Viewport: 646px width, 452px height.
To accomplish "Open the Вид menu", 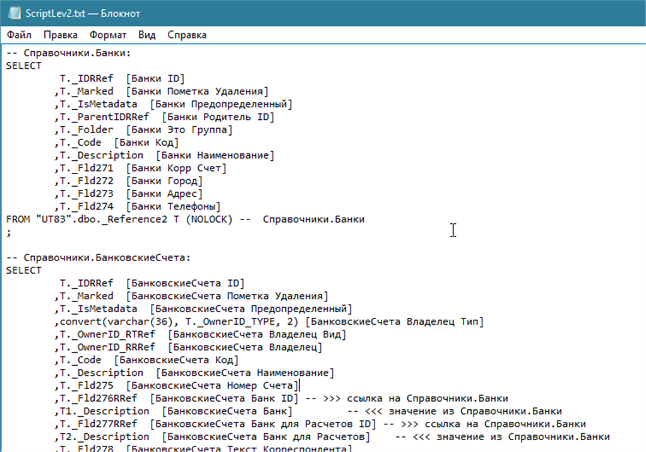I will point(147,35).
